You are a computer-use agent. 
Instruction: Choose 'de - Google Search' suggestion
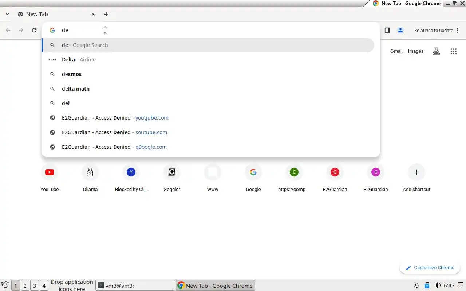click(208, 45)
